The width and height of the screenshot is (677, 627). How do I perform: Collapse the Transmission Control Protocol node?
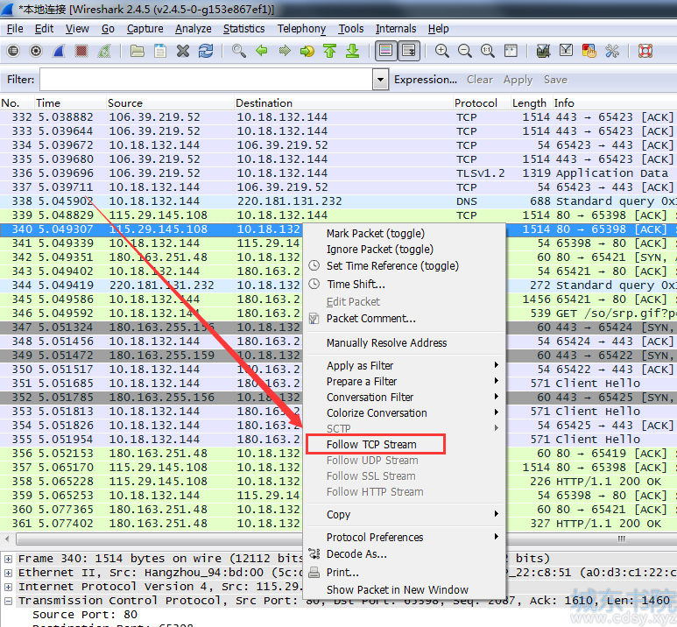(8, 601)
